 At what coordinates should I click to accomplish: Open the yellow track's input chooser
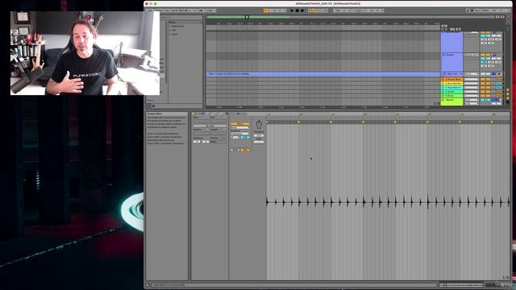(x=471, y=84)
